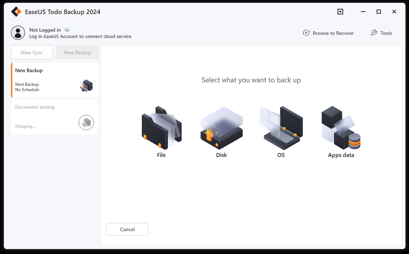Click the Browse to Recover restore icon

(x=306, y=33)
